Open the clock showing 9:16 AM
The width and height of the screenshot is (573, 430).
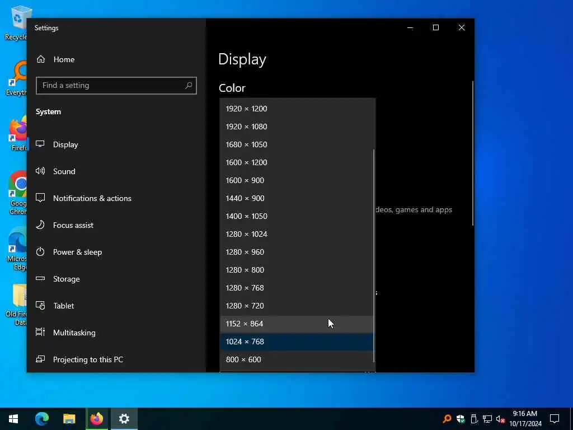[x=525, y=419]
